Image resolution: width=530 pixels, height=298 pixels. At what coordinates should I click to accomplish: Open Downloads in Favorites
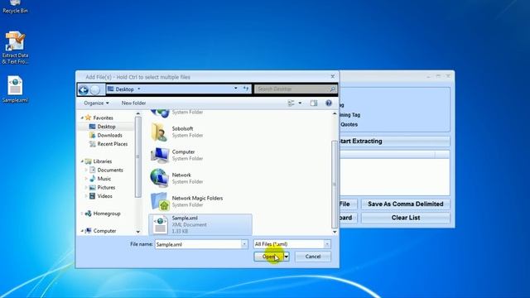pos(110,135)
